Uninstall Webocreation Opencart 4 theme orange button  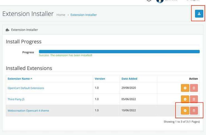point(185,111)
